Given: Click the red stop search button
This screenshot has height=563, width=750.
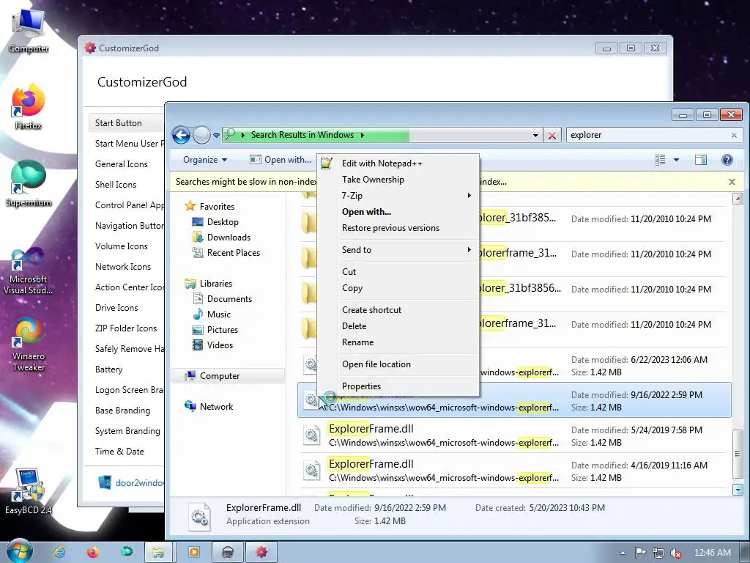Looking at the screenshot, I should coord(552,135).
